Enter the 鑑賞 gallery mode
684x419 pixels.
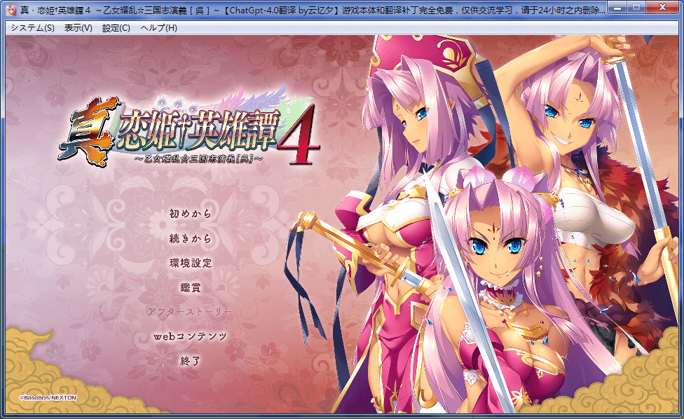[x=190, y=287]
